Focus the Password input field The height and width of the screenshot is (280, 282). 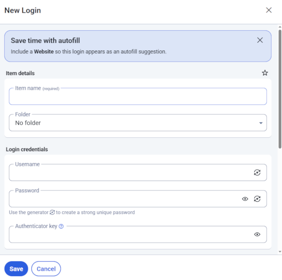point(125,199)
